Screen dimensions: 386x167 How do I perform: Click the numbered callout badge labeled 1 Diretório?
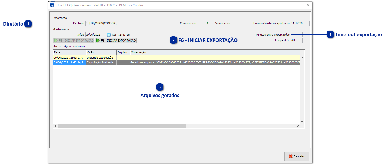pos(28,24)
